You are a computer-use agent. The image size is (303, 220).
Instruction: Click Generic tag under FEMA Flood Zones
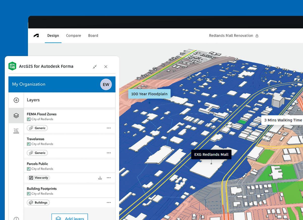[x=37, y=128]
